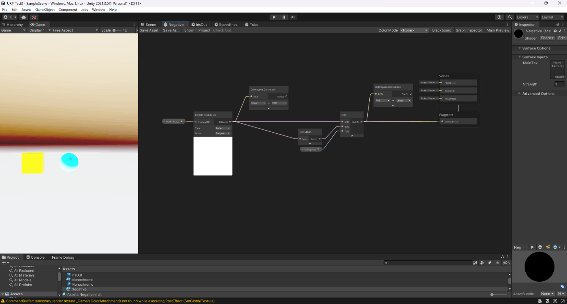
Task: Open the account U dropdown
Action: click(x=10, y=17)
